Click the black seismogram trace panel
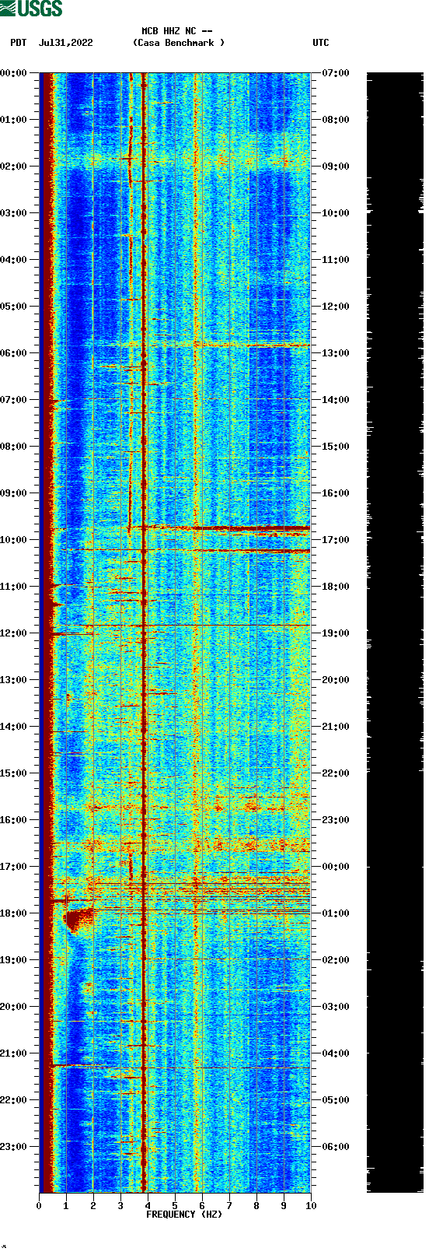The image size is (429, 1255). click(395, 632)
